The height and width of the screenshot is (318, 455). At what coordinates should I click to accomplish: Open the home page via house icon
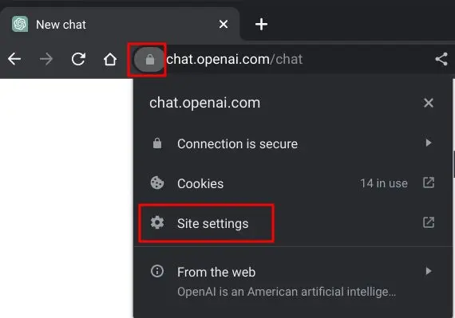[x=110, y=59]
